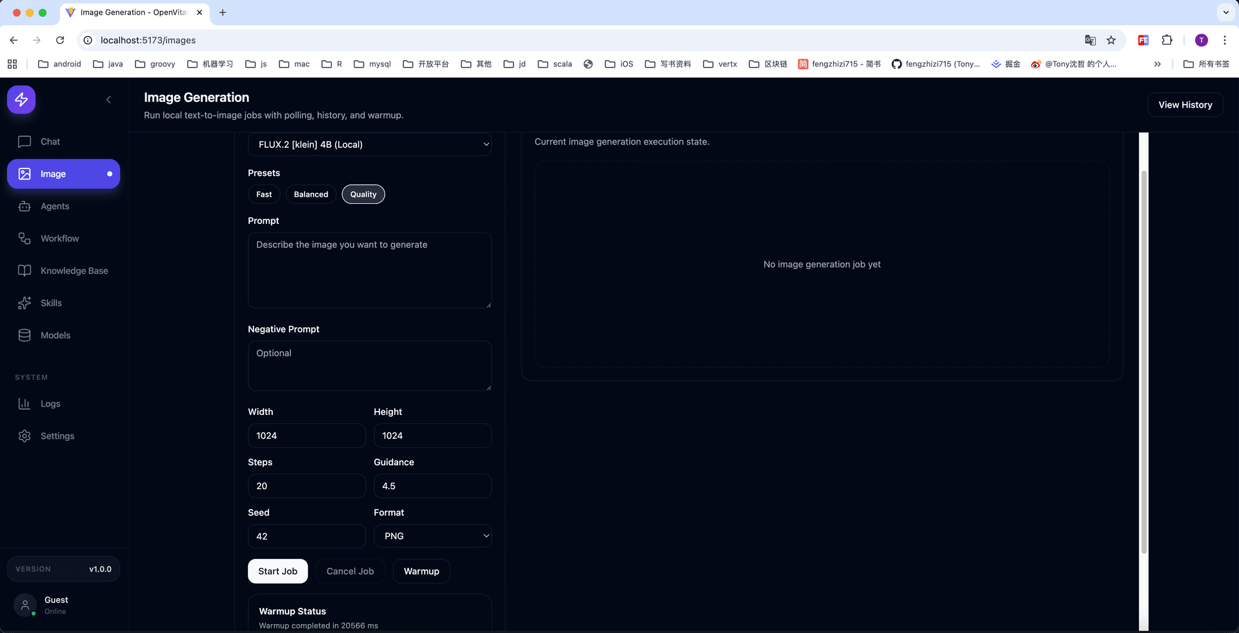Expand the FLUX.2 klein model dropdown
Image resolution: width=1239 pixels, height=633 pixels.
(370, 144)
